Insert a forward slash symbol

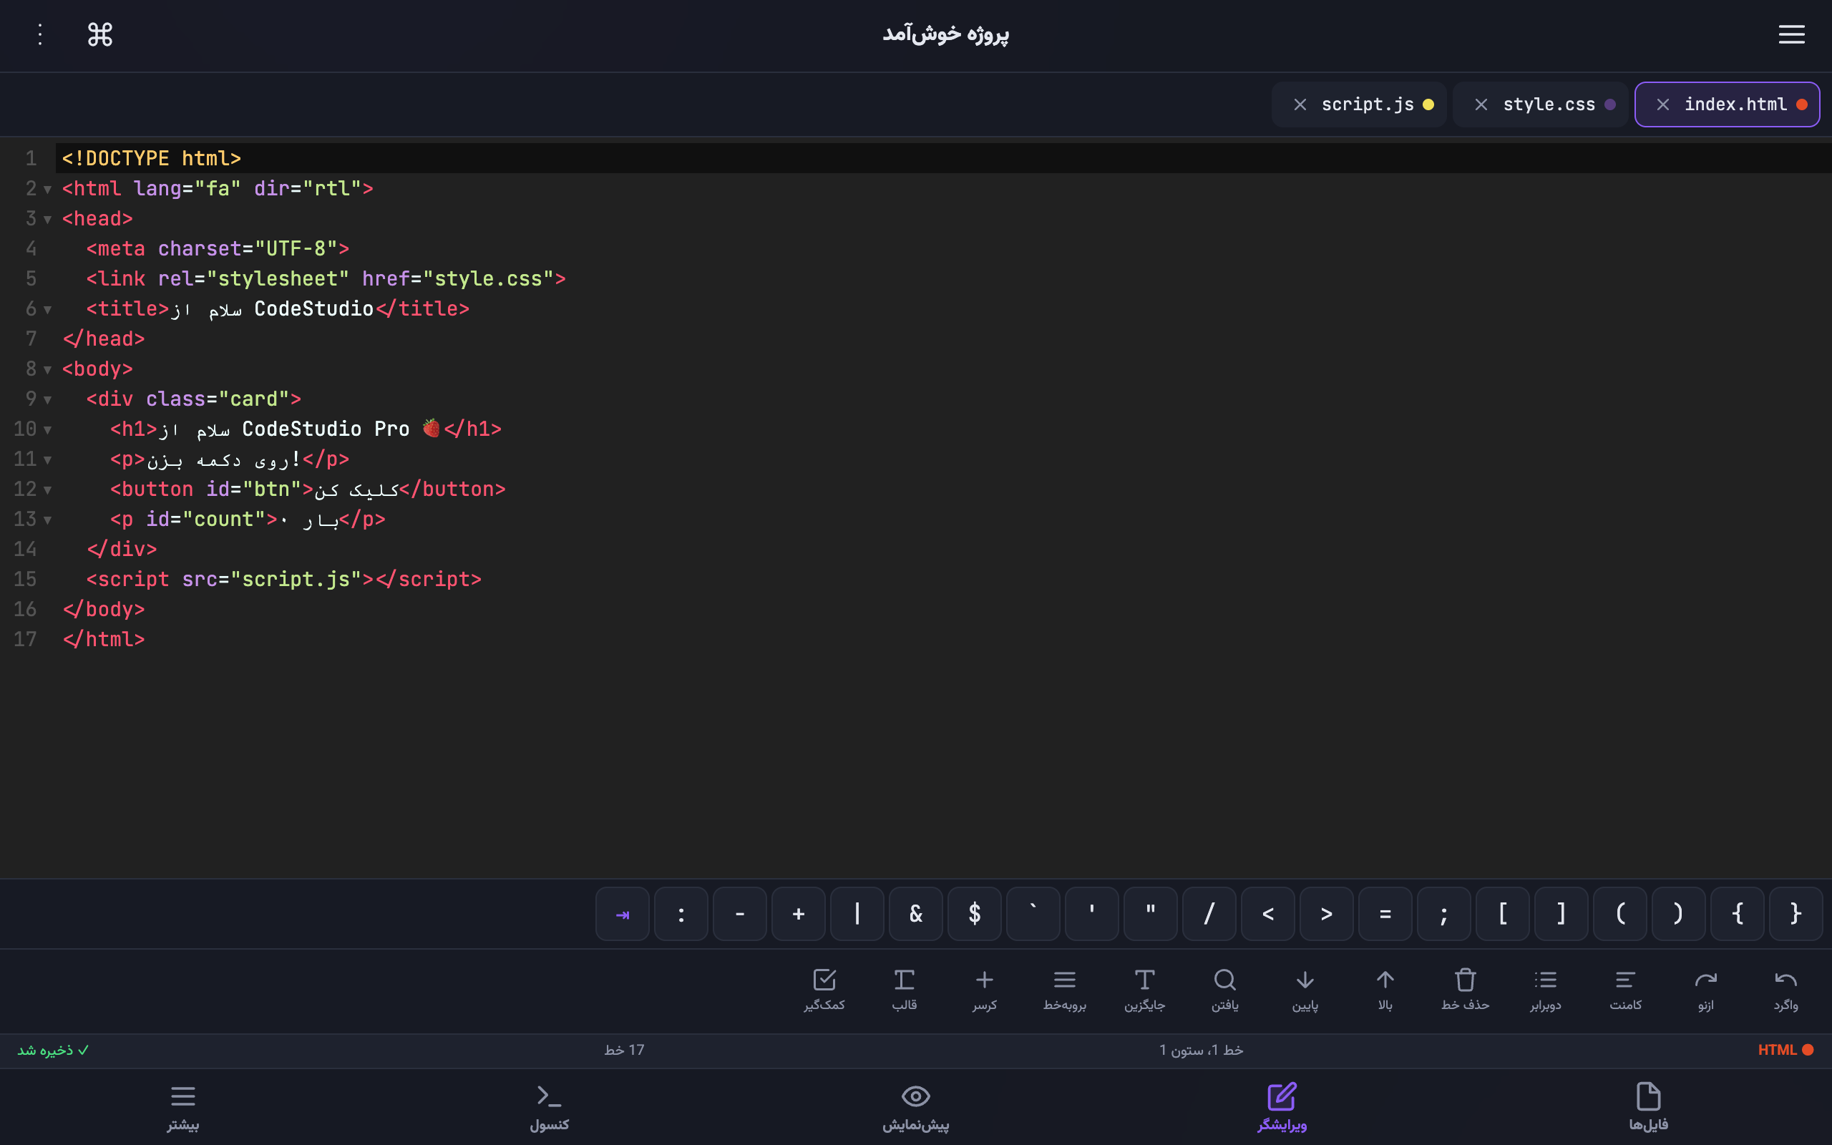1209,914
